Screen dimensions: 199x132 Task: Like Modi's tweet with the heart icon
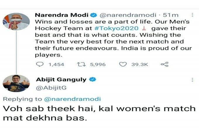click(123, 64)
